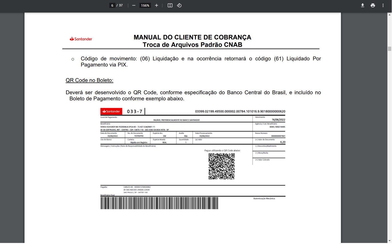The height and width of the screenshot is (244, 392).
Task: Click the barcode at boleto bottom
Action: click(159, 203)
